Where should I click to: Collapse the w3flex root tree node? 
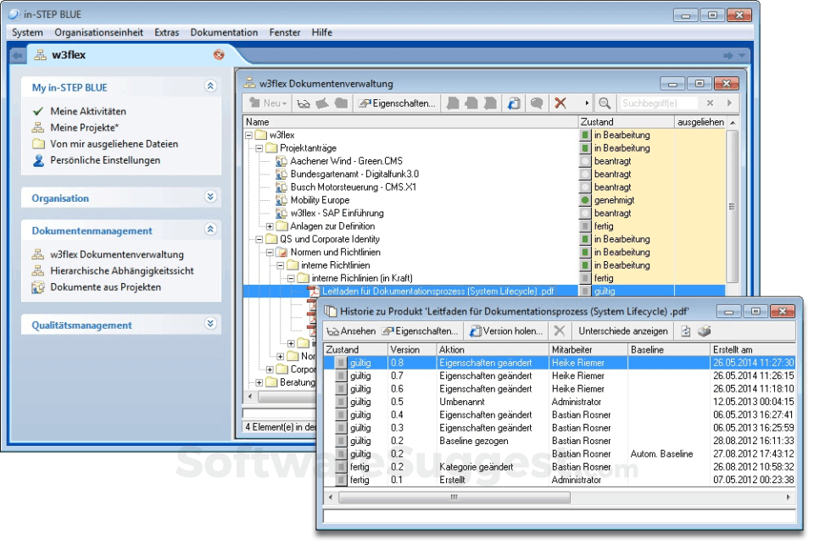[249, 135]
